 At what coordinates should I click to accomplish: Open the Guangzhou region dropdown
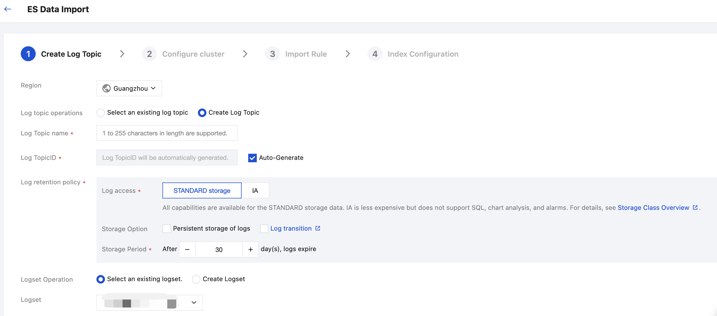pyautogui.click(x=129, y=88)
